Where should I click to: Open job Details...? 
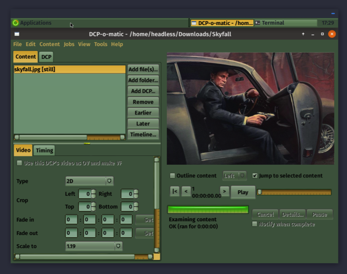pyautogui.click(x=293, y=214)
